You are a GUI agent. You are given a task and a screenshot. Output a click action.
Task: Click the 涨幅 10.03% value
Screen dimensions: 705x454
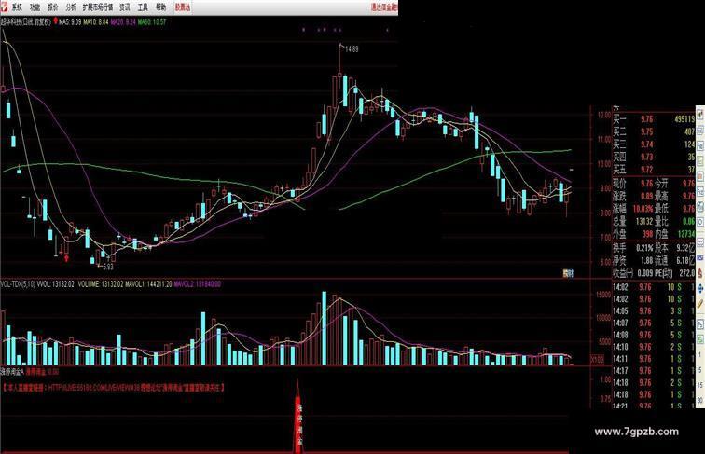(x=643, y=209)
